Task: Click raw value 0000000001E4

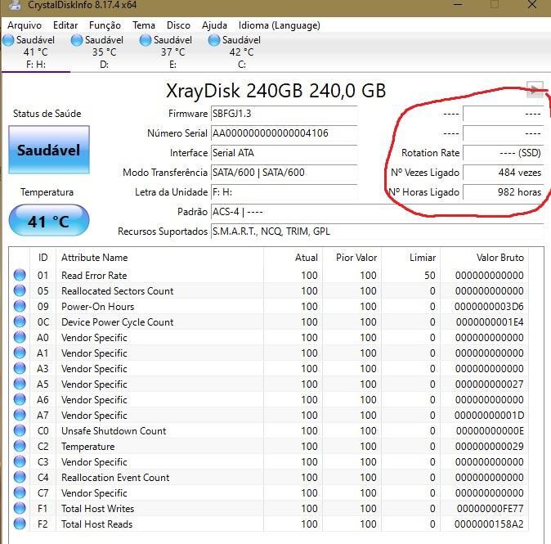Action: coord(490,322)
